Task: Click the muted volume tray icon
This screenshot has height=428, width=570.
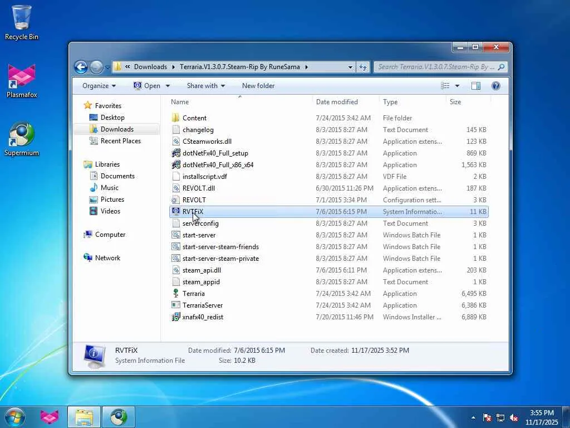Action: click(x=514, y=417)
